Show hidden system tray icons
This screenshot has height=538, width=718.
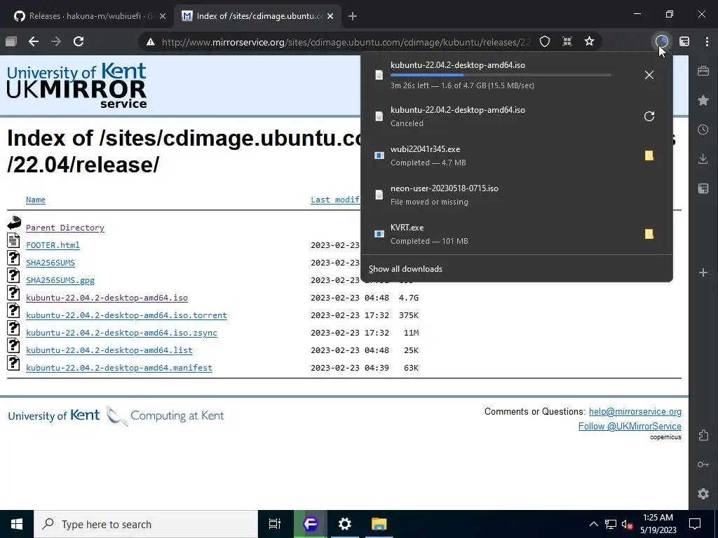(593, 524)
